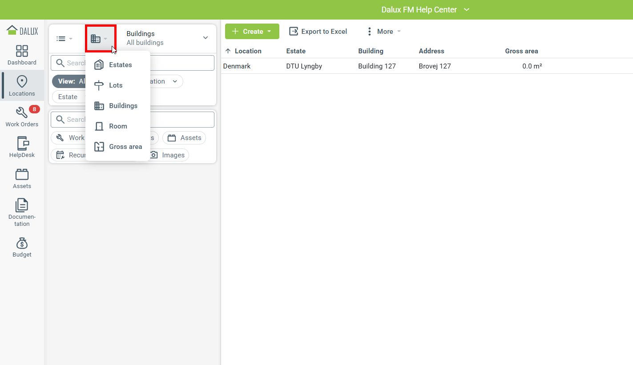Open HelpDesk section
This screenshot has height=365, width=633.
click(22, 147)
